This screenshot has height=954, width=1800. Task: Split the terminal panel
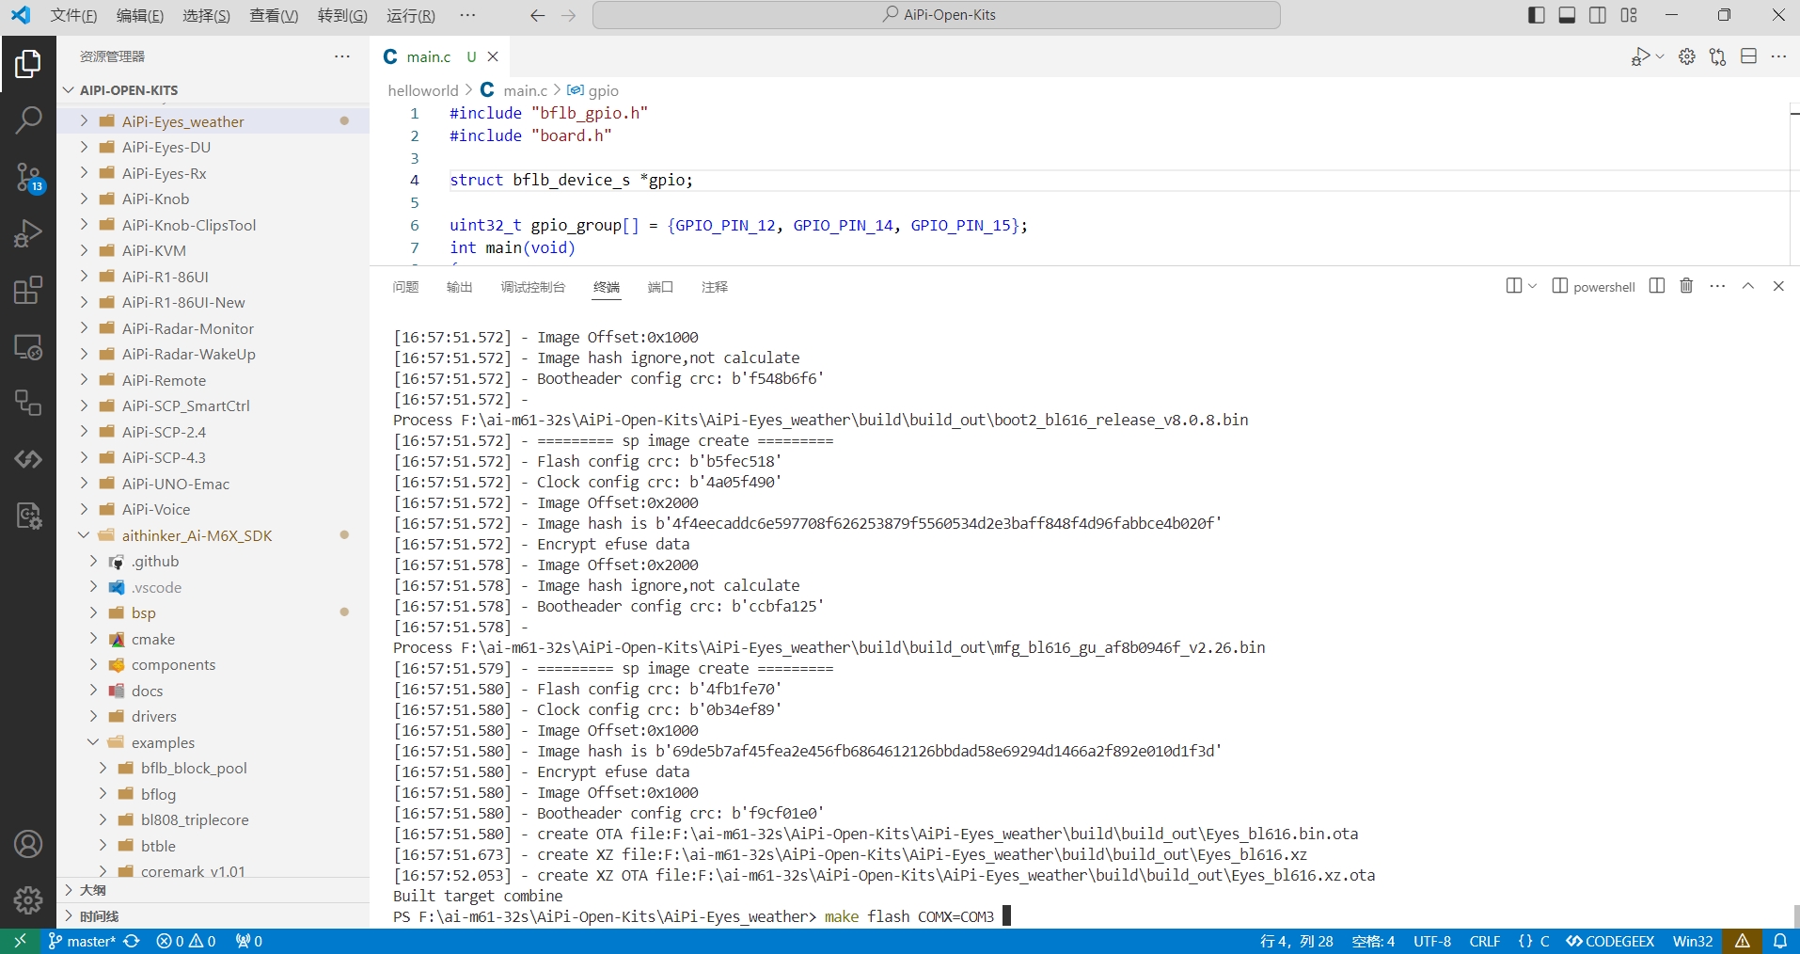coord(1657,286)
